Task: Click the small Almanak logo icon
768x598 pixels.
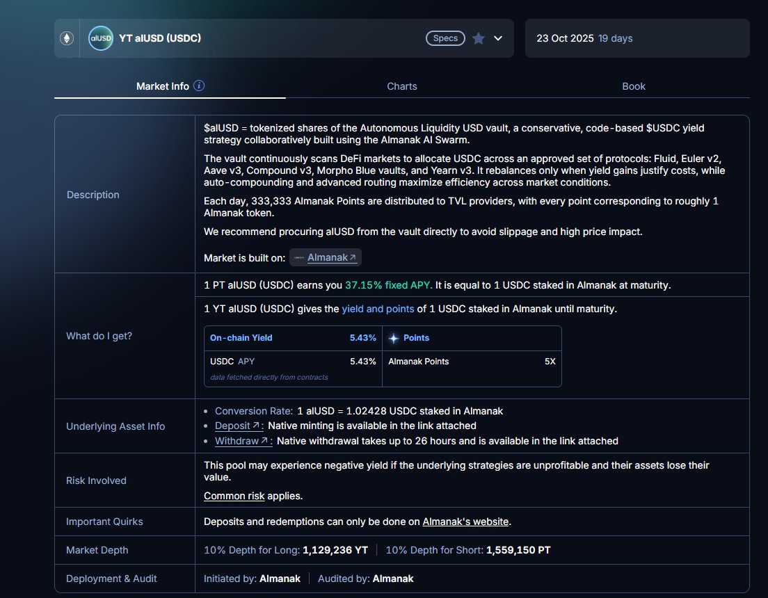Action: pos(298,257)
